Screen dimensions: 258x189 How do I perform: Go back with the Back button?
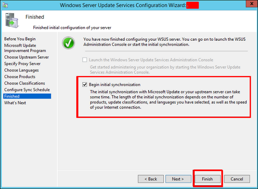tap(150, 179)
